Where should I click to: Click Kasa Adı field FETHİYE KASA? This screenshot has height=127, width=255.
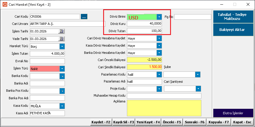47,113
